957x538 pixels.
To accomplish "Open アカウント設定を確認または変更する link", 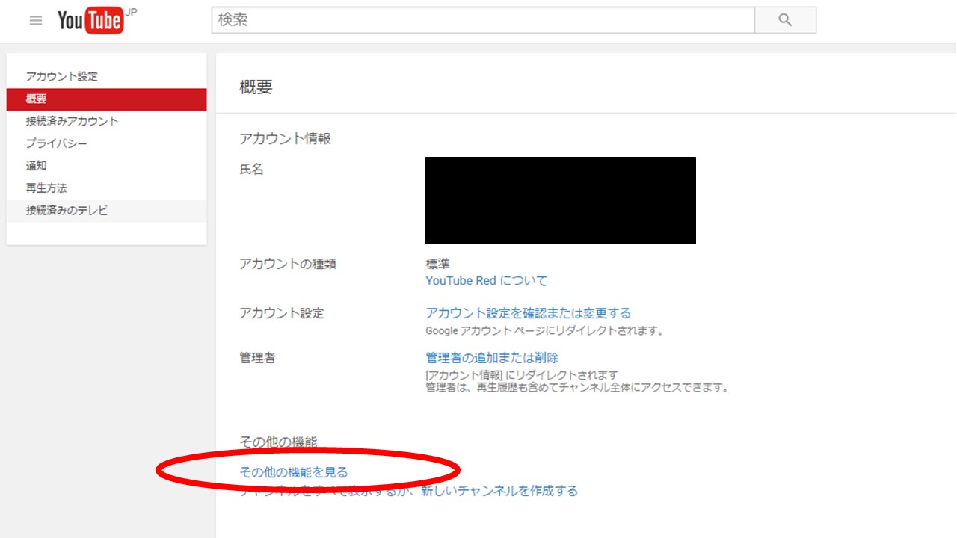I will 528,313.
